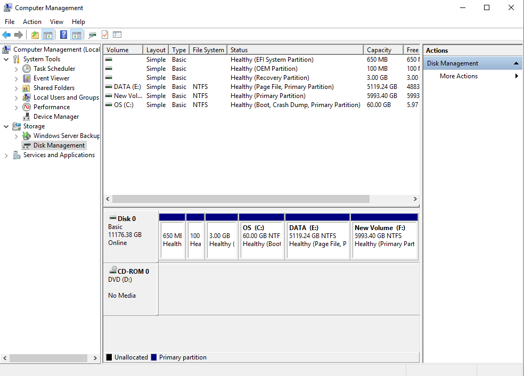Go up one level with the folder icon
524x376 pixels.
(35, 35)
